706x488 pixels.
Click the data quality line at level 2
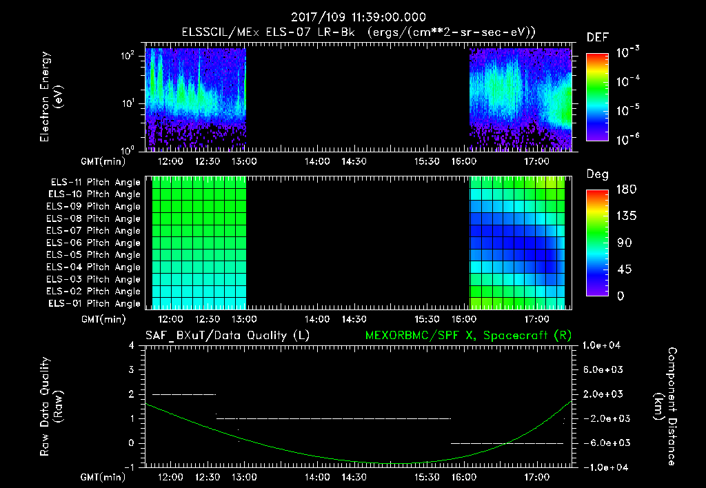pyautogui.click(x=184, y=394)
